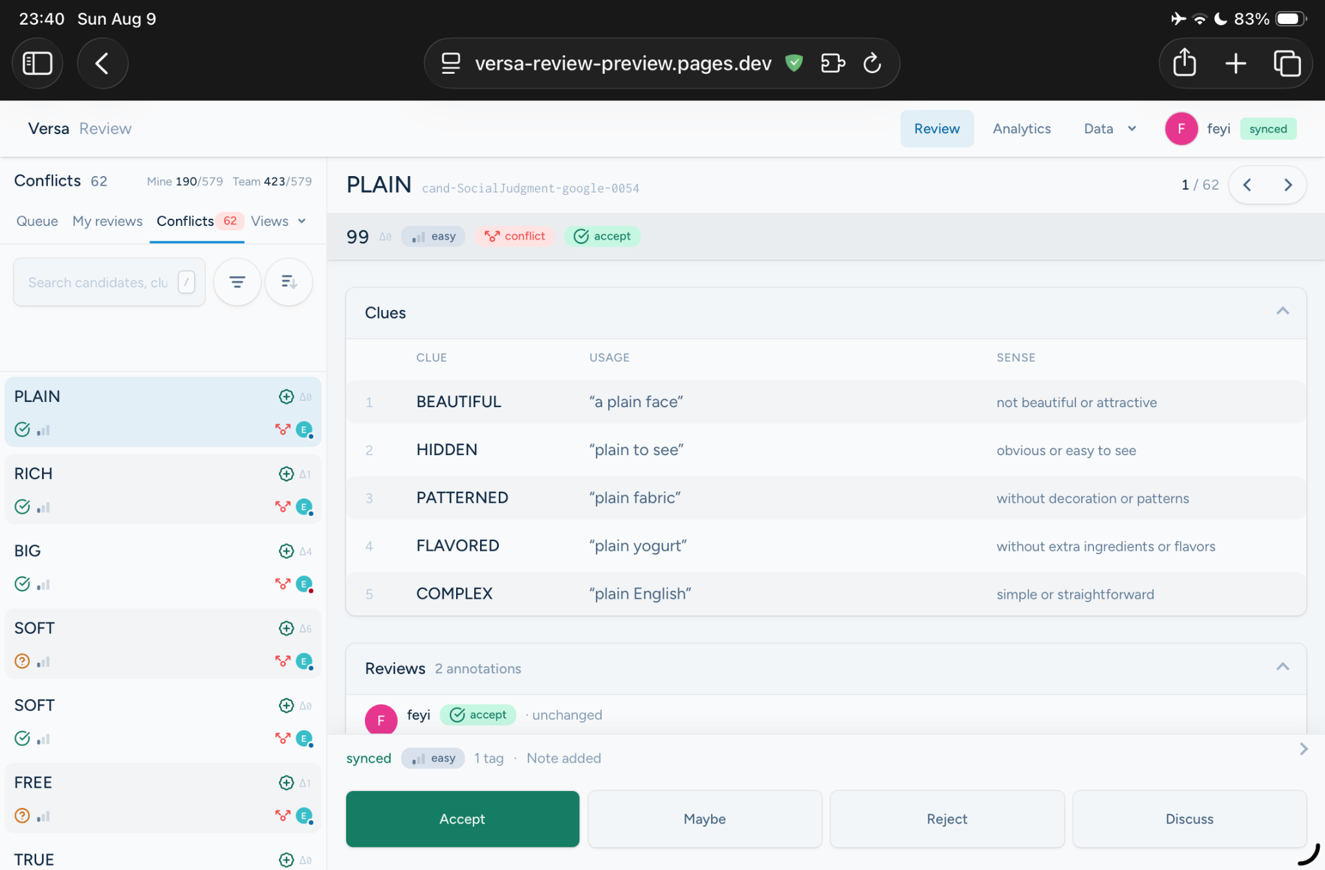Select the BIG candidate in list
Image resolution: width=1325 pixels, height=870 pixels.
[163, 566]
